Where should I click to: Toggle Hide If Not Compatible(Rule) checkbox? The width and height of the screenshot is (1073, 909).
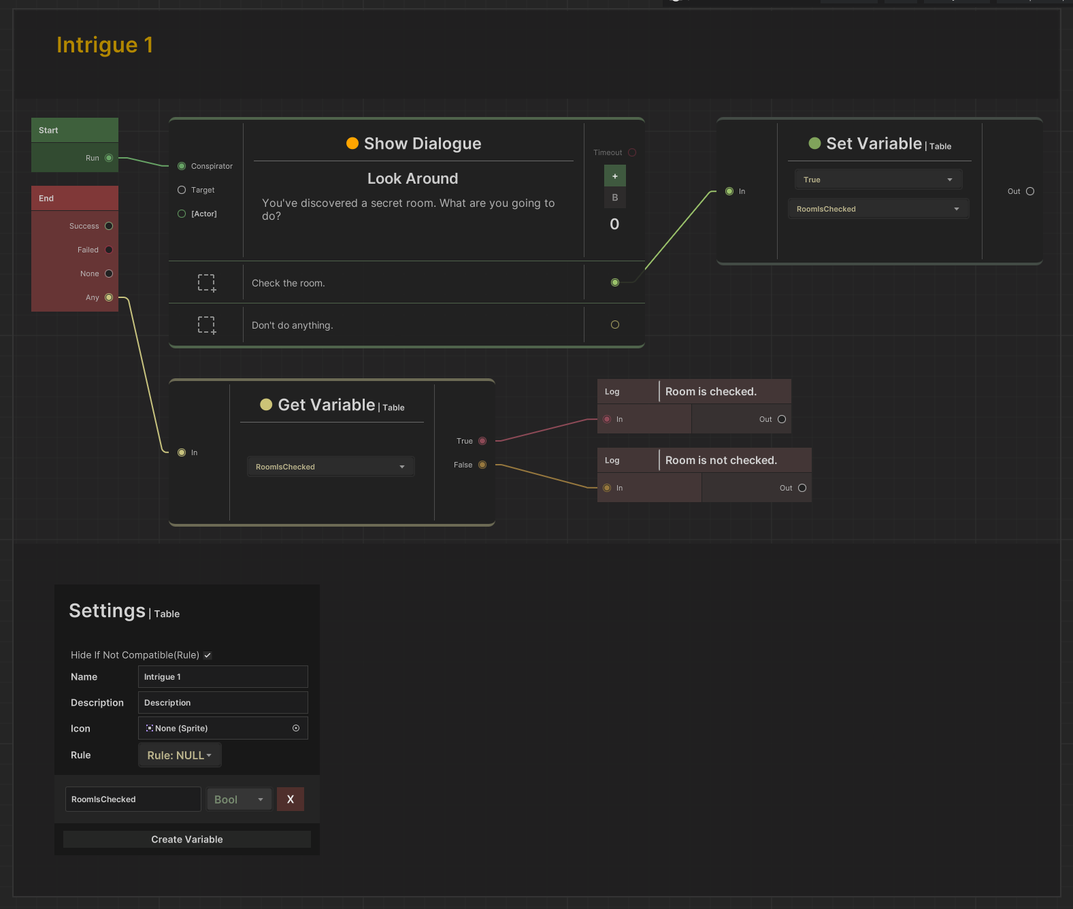(x=208, y=655)
